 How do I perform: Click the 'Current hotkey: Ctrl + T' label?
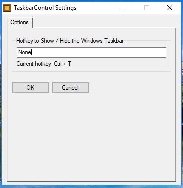[x=44, y=64]
